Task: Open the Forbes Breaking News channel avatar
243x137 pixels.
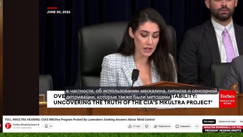Action: (x=8, y=126)
